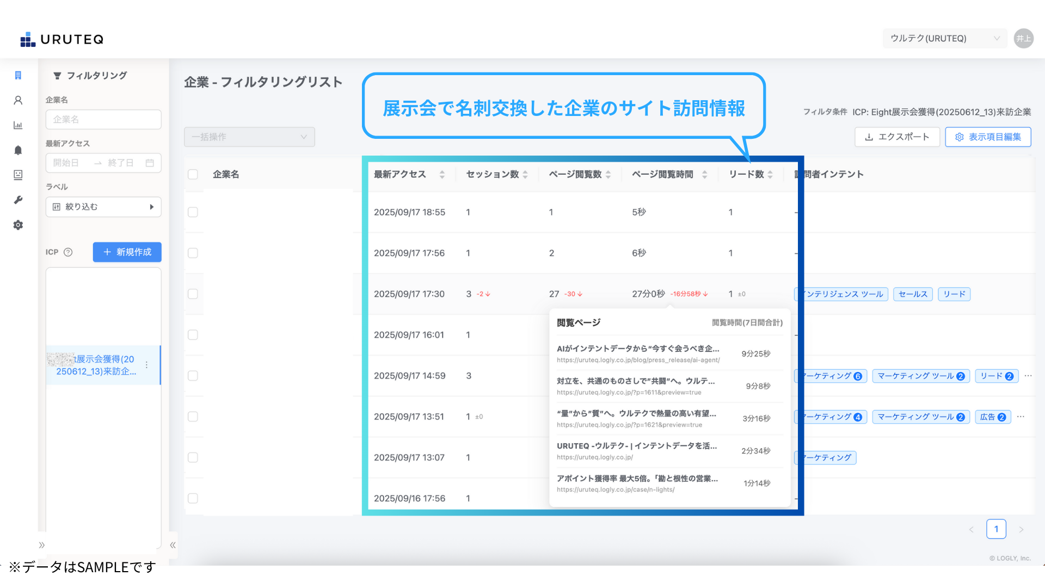The height and width of the screenshot is (588, 1045).
Task: Click the 企業名 search input field
Action: (x=103, y=119)
